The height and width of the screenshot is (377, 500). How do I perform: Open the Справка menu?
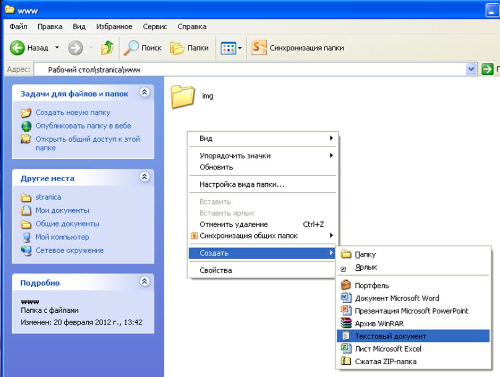[x=192, y=27]
